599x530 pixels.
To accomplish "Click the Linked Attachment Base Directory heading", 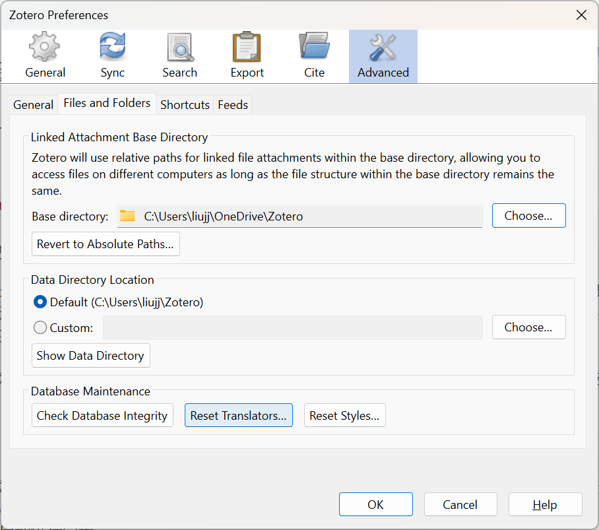I will pyautogui.click(x=119, y=137).
